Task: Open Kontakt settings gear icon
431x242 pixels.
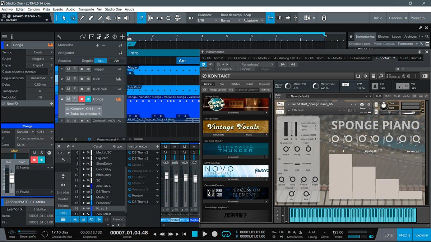Action: (366, 76)
